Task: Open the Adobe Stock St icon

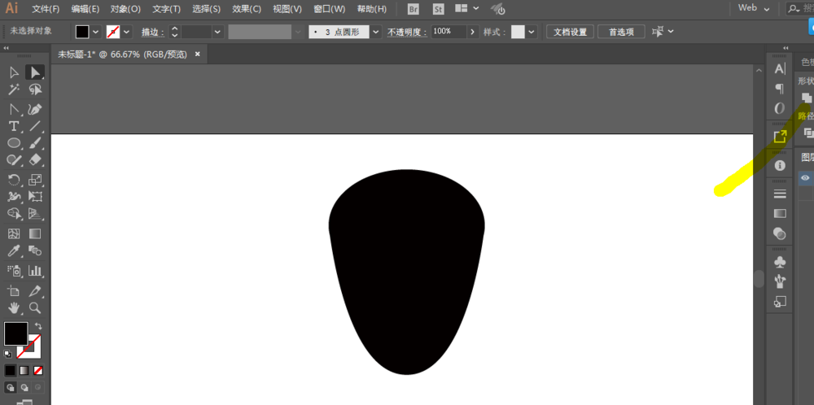Action: click(x=439, y=9)
